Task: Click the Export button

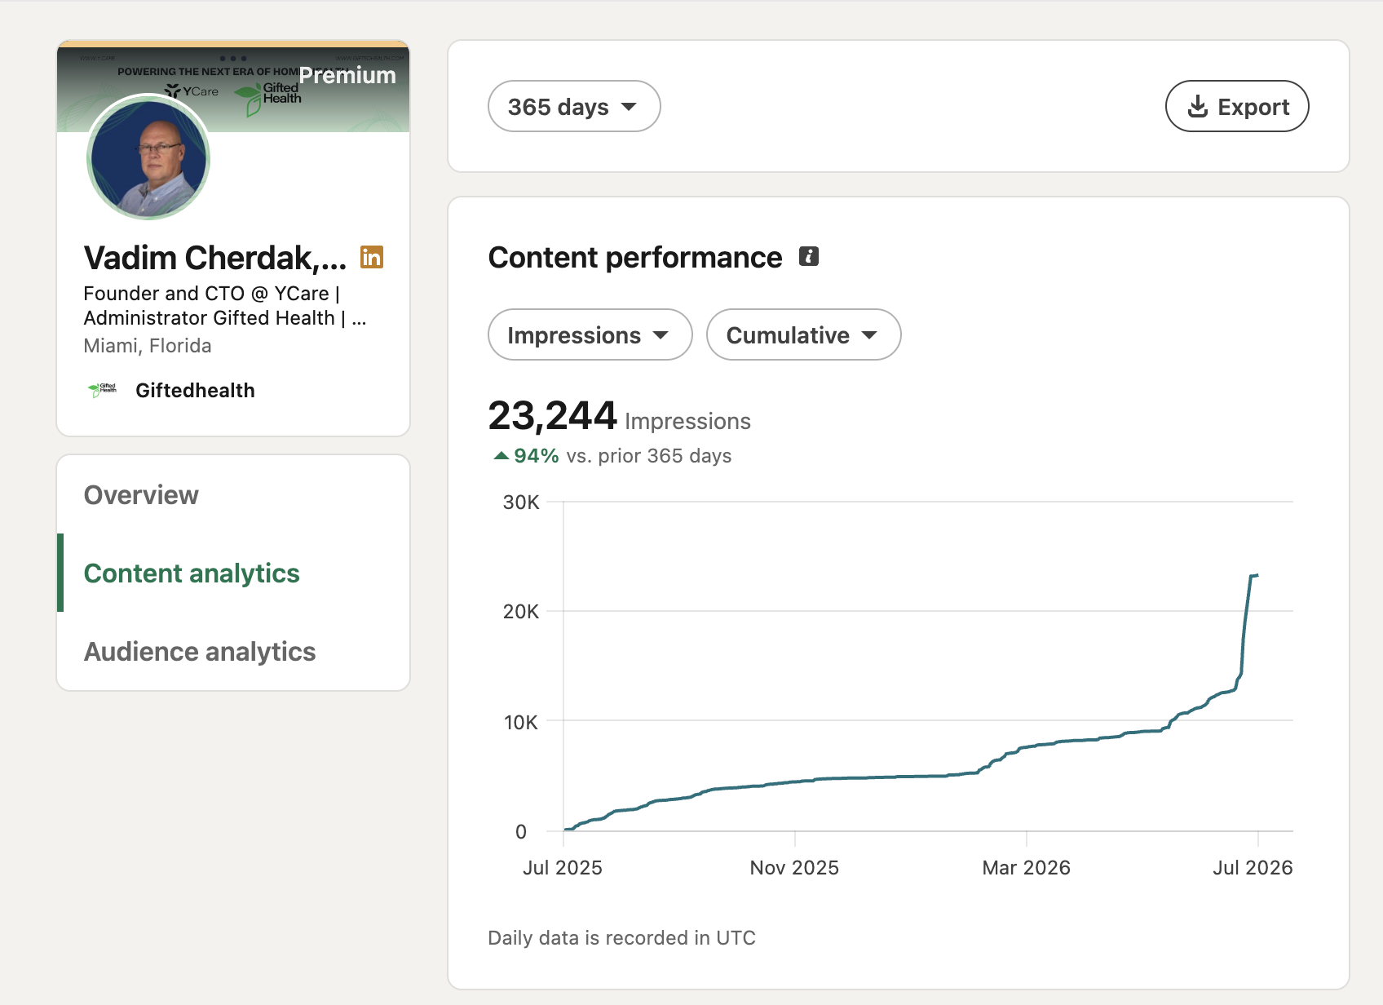Action: (1237, 106)
